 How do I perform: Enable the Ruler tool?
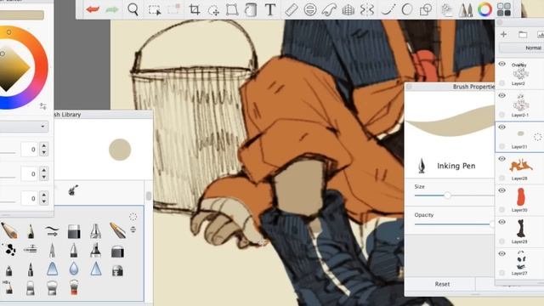pos(291,9)
